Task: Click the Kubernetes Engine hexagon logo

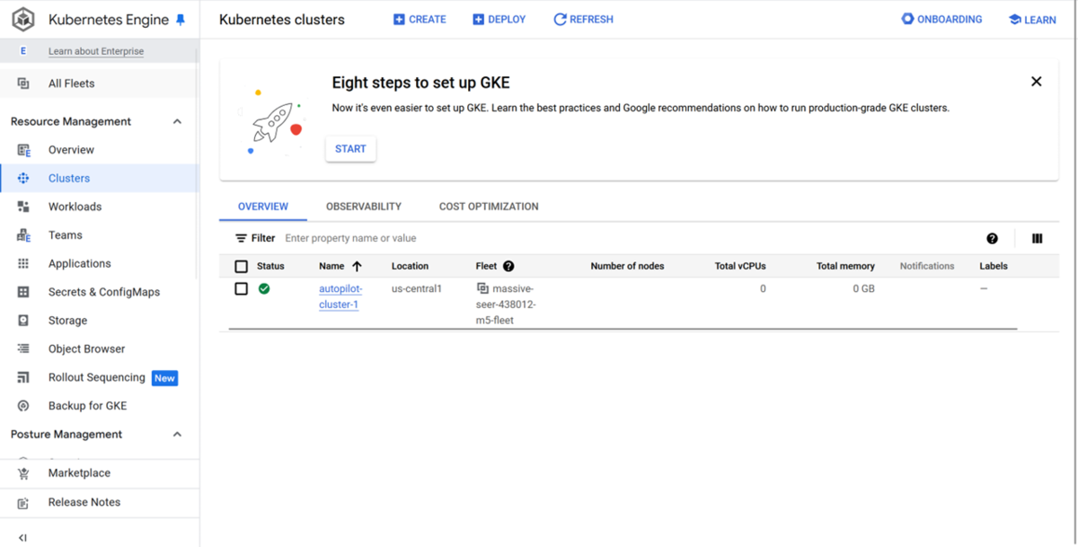Action: point(23,19)
